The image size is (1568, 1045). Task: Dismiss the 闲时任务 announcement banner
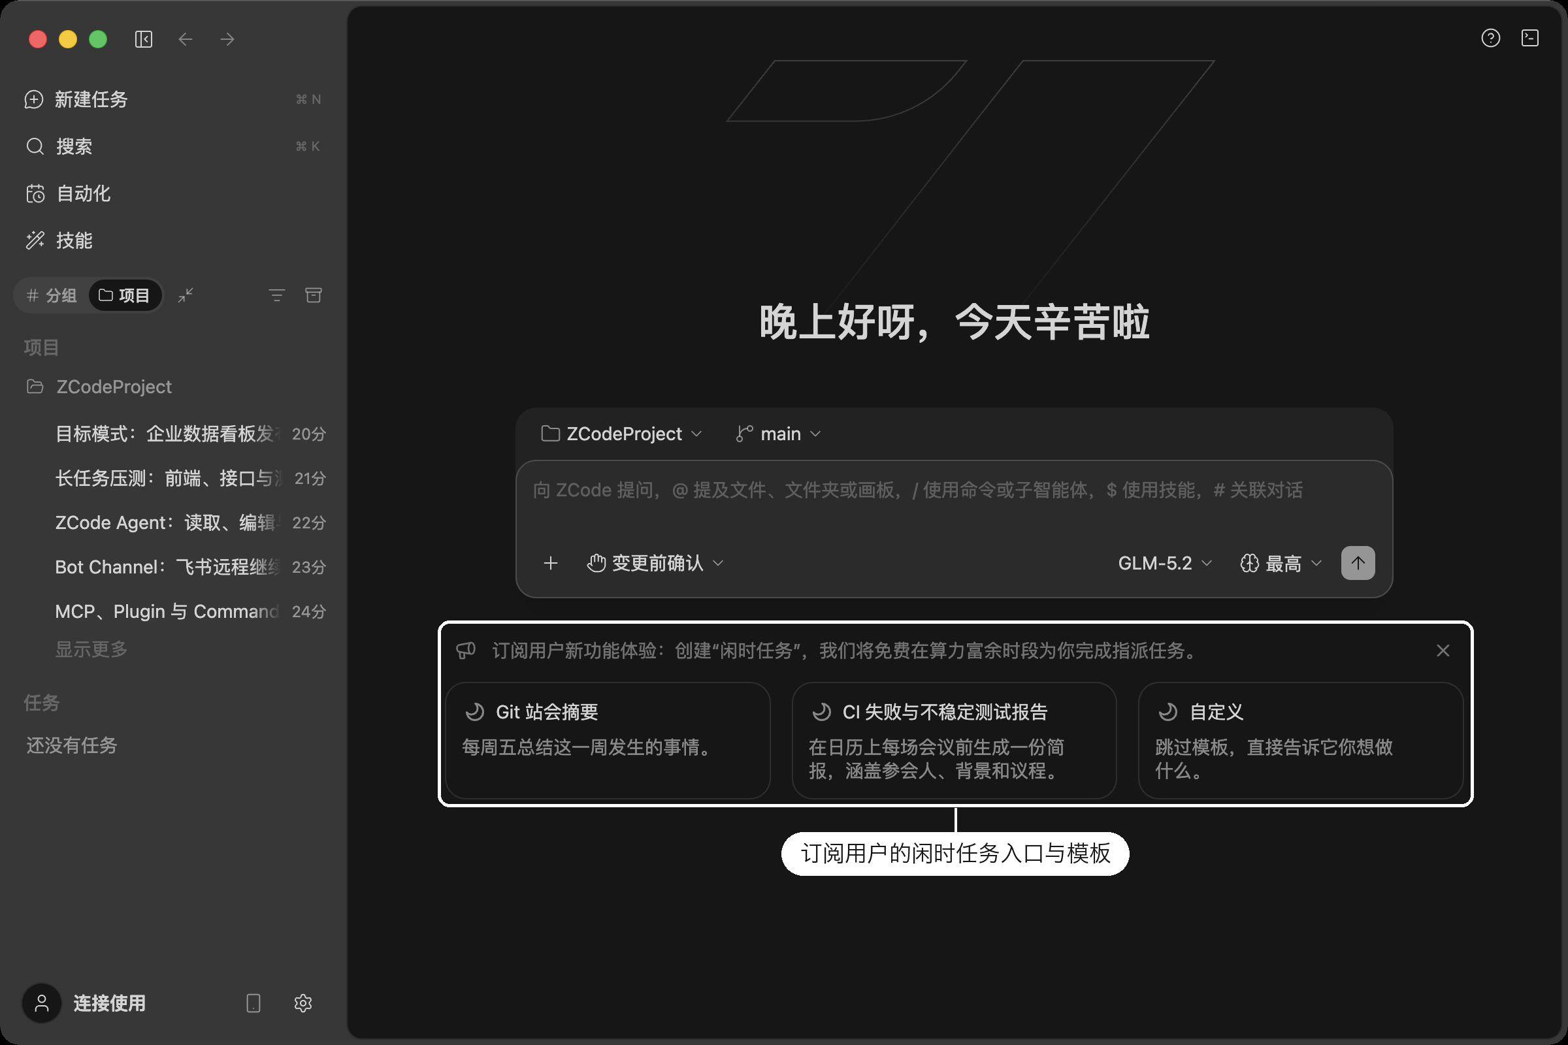(x=1443, y=651)
